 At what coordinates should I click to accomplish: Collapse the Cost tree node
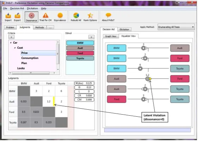click(x=15, y=48)
